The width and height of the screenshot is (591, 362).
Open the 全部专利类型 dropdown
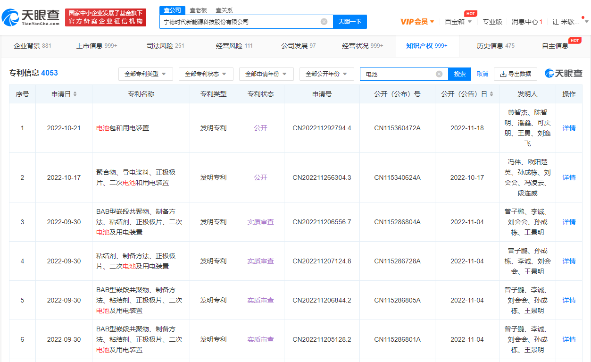(145, 74)
